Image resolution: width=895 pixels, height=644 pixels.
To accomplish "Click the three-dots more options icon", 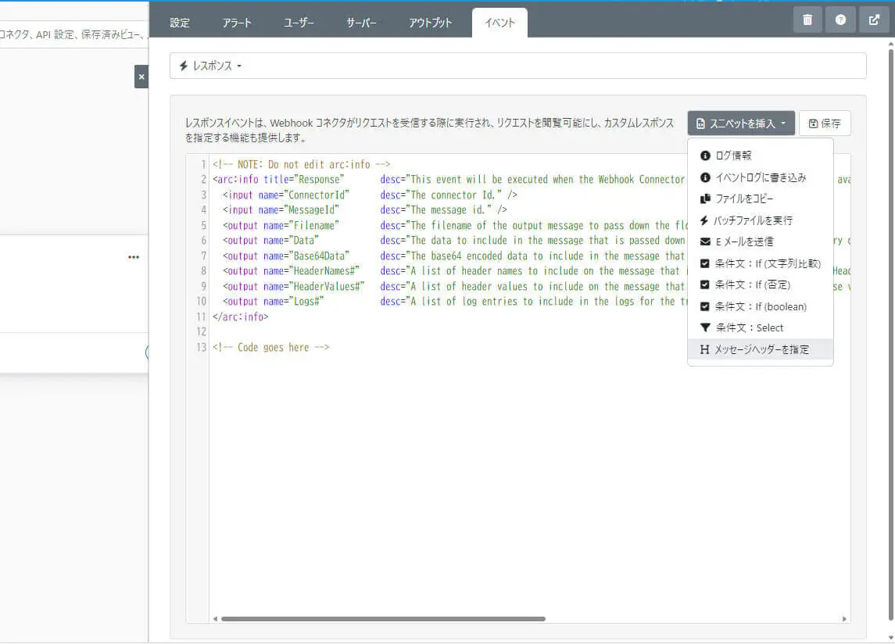I will (134, 257).
